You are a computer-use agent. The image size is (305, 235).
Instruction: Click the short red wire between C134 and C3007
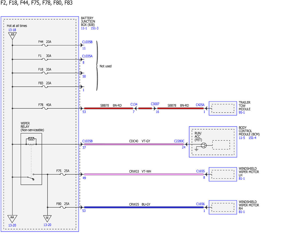(x=145, y=109)
